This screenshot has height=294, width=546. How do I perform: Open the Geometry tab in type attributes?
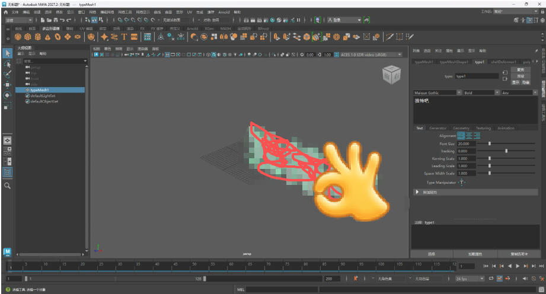[x=461, y=128]
